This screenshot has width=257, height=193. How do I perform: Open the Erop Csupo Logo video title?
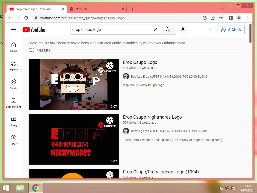click(x=140, y=62)
